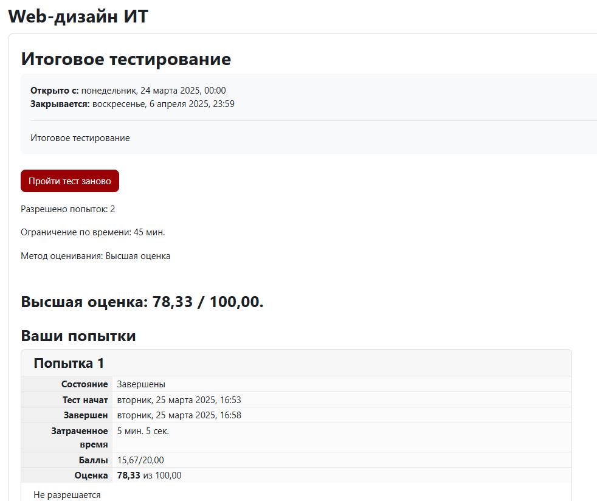
Task: Select the 'Web-дизайн ИТ' course title
Action: click(x=78, y=16)
